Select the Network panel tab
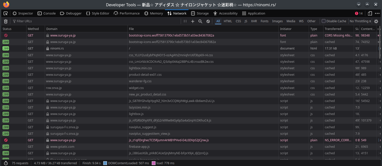This screenshot has height=166, width=382. point(177,13)
